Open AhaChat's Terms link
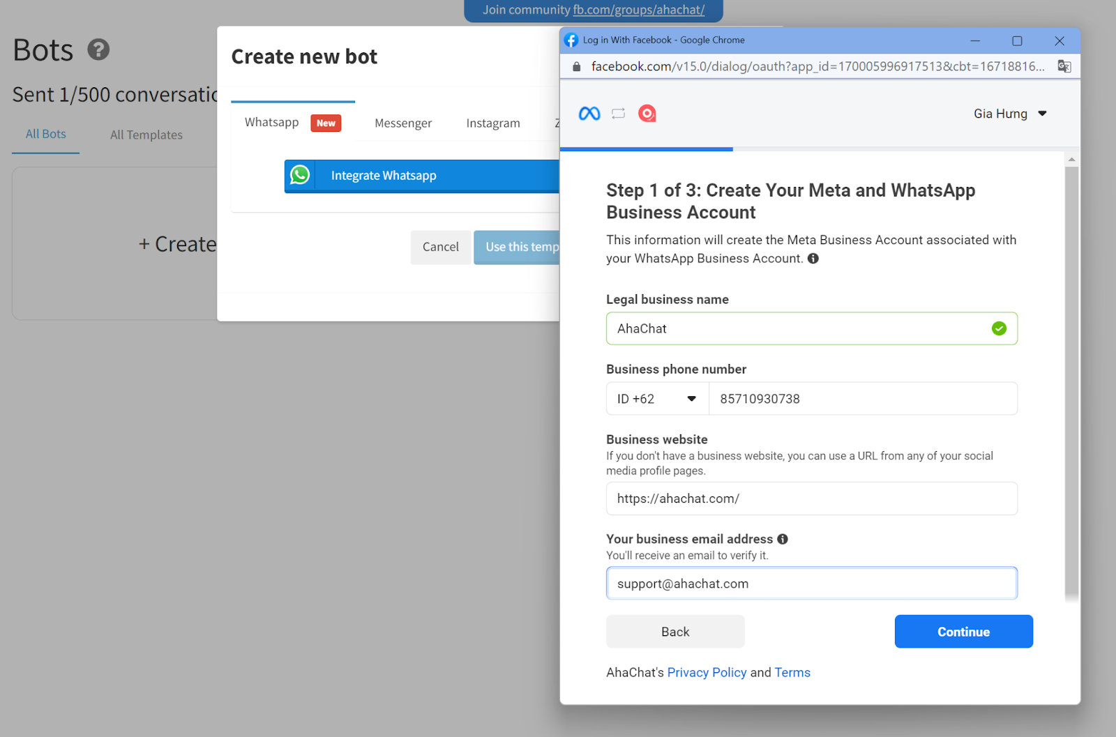Image resolution: width=1116 pixels, height=737 pixels. tap(792, 672)
